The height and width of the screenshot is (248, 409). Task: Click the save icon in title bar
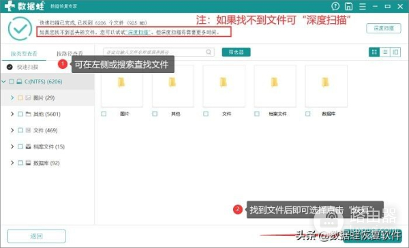pos(349,6)
